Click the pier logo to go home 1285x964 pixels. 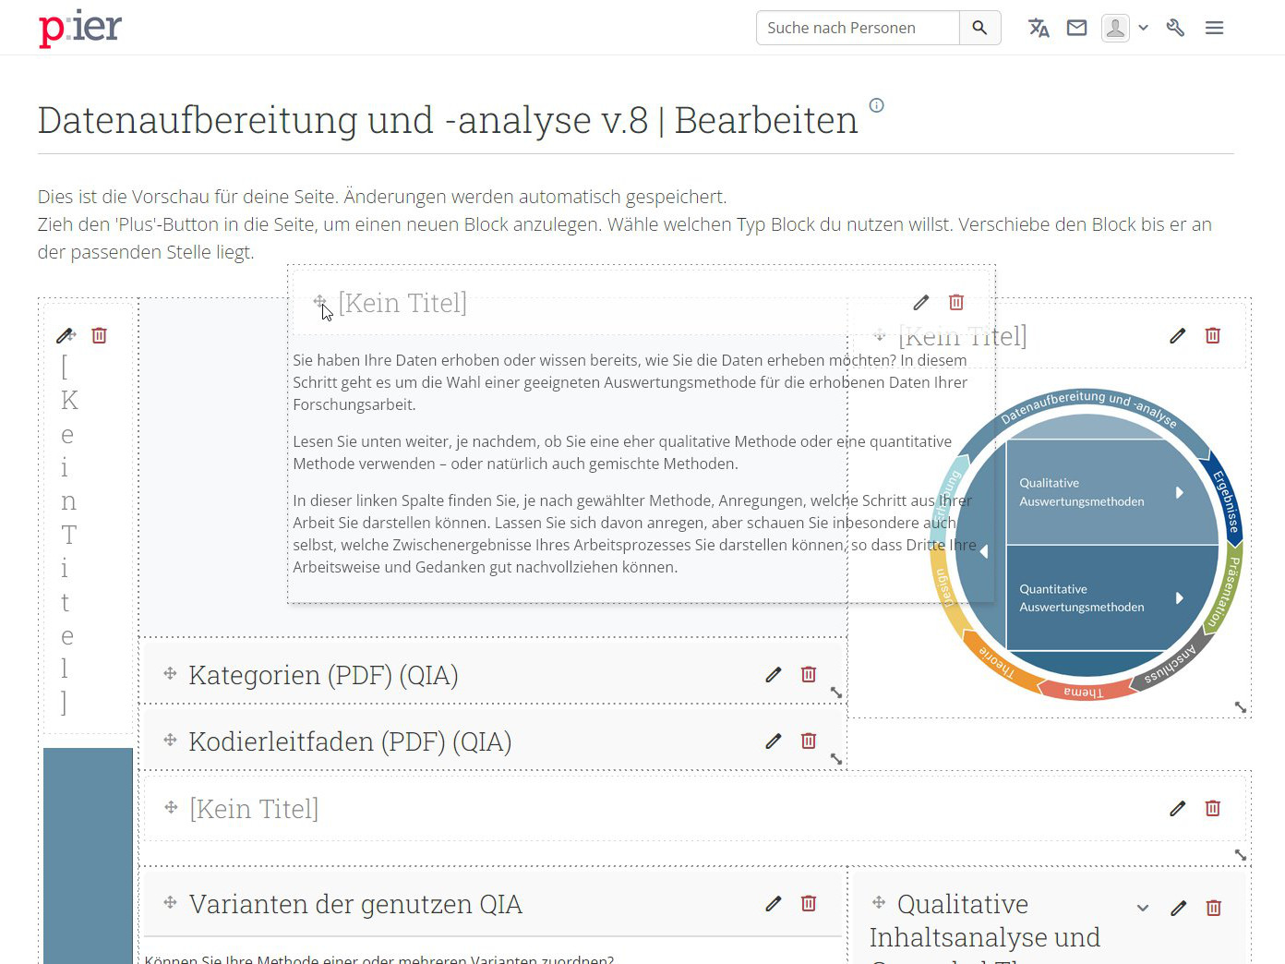[79, 28]
